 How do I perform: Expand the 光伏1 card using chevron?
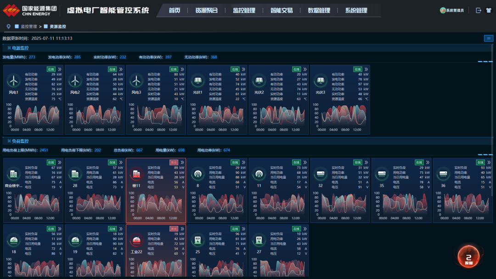(x=243, y=69)
